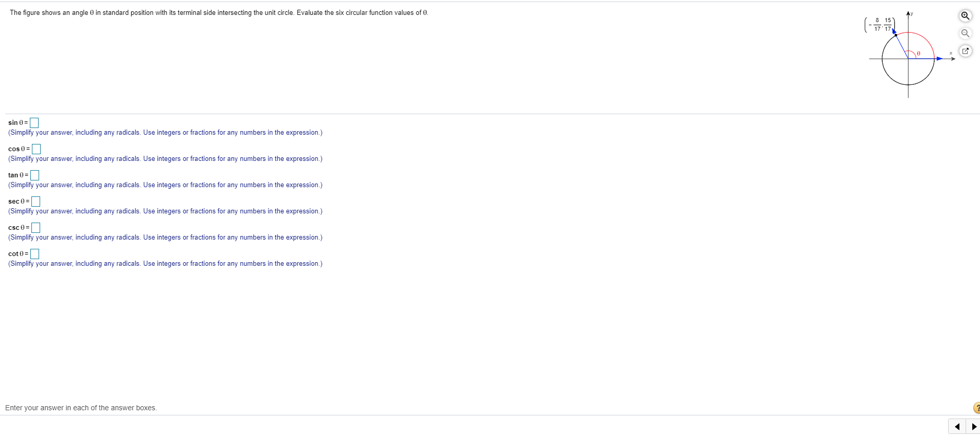This screenshot has width=980, height=437.
Task: Click the cot θ answer box
Action: click(x=34, y=254)
